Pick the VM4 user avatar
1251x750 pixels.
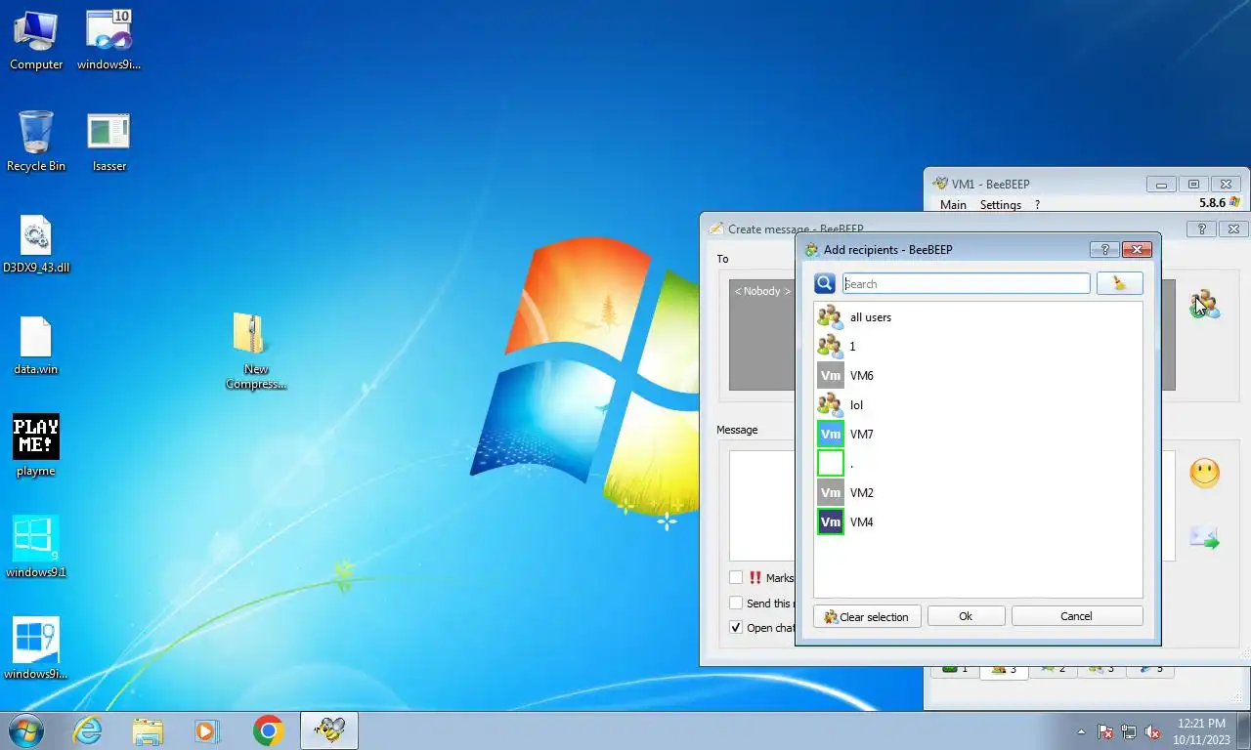[830, 522]
